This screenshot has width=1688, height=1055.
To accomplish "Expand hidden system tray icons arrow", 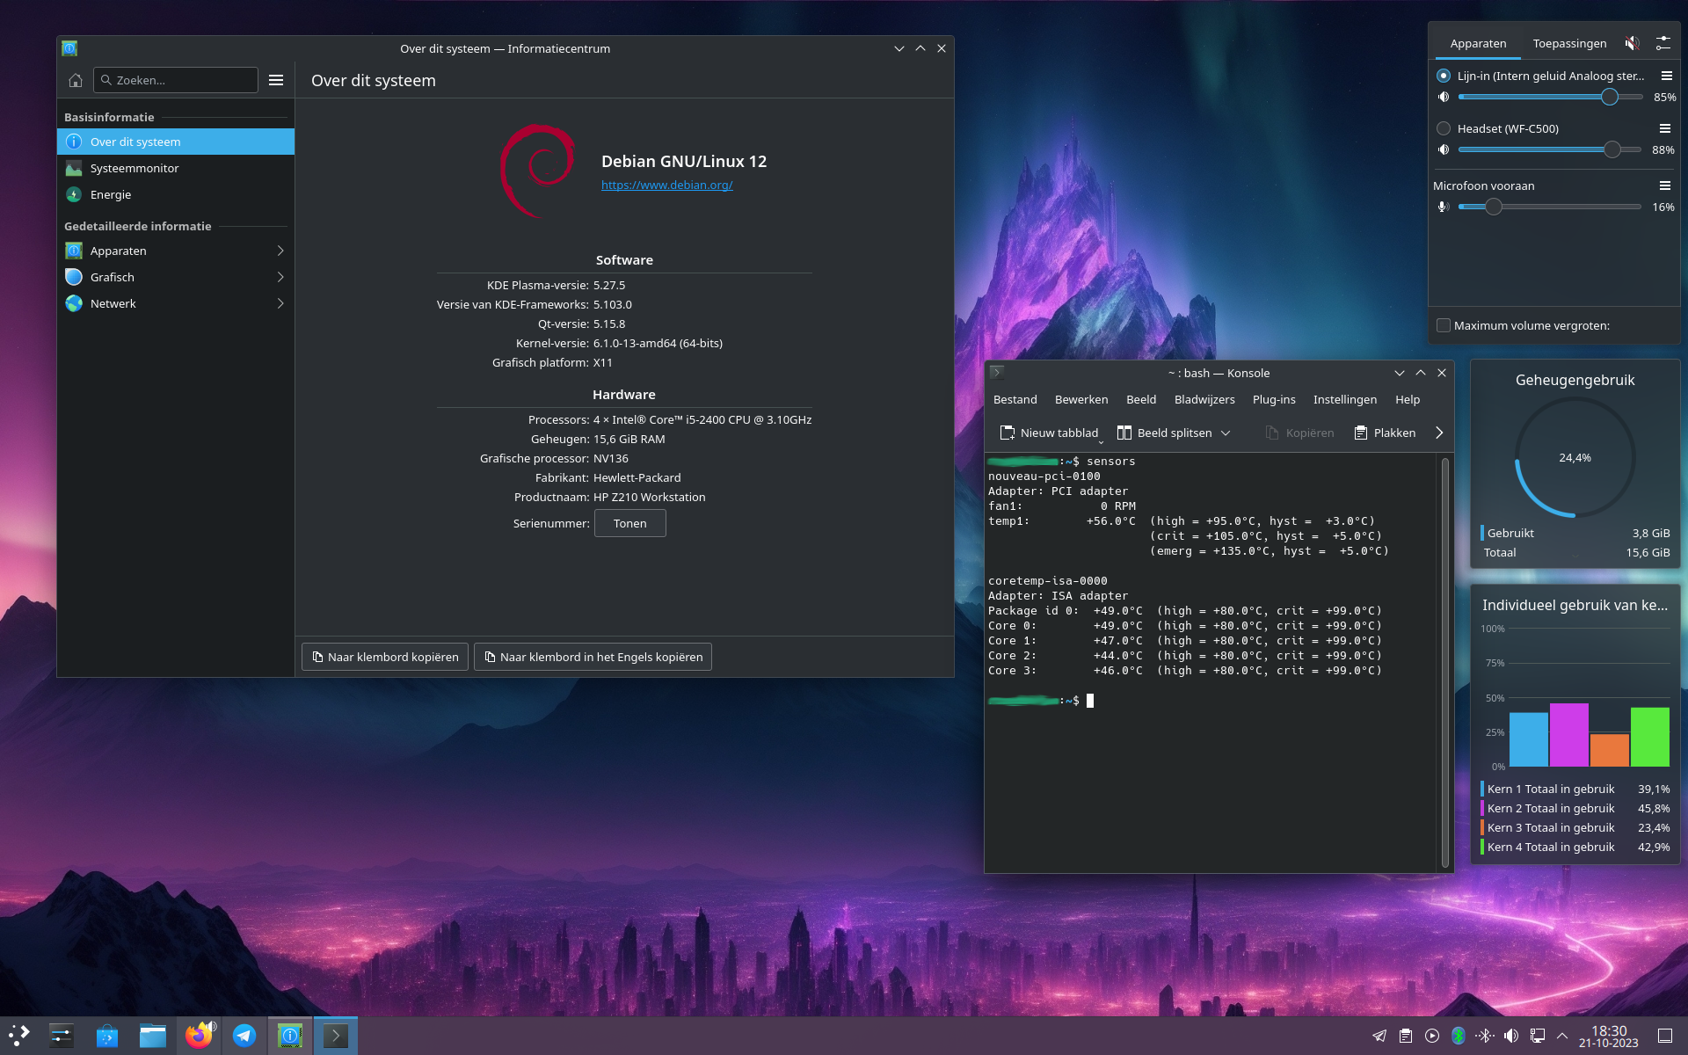I will (x=1562, y=1036).
